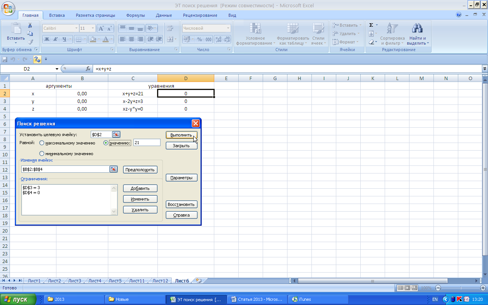Screen dimensions: 488x305
Task: Open the font size dropdown
Action: (93, 28)
